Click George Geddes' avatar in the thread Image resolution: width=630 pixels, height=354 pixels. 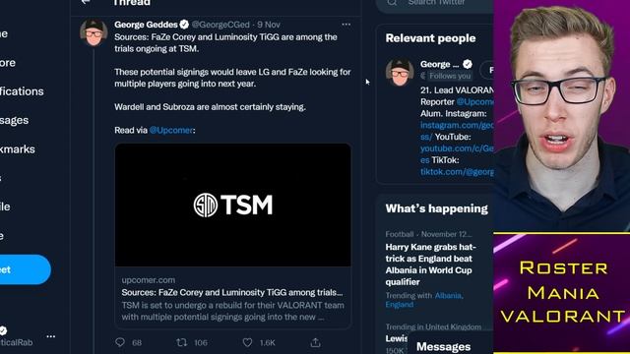pyautogui.click(x=94, y=32)
